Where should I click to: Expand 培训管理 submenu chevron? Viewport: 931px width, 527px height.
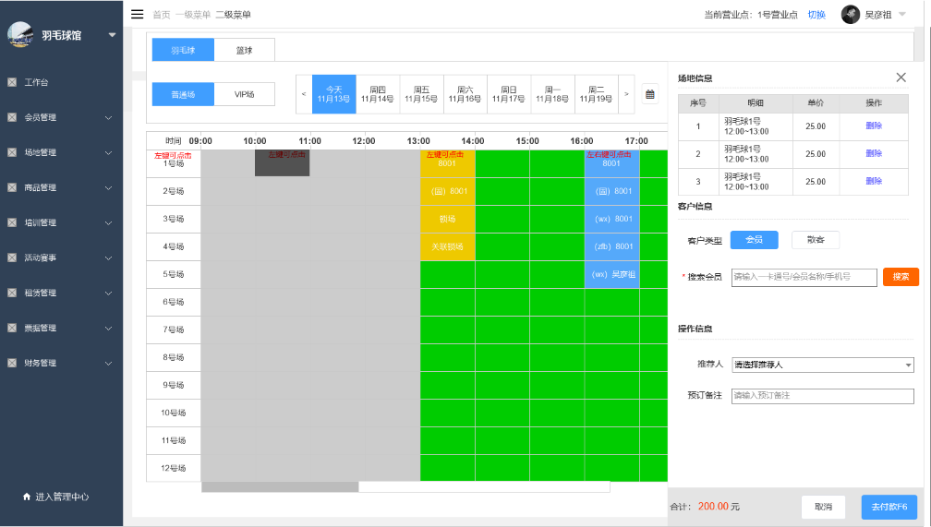point(109,222)
